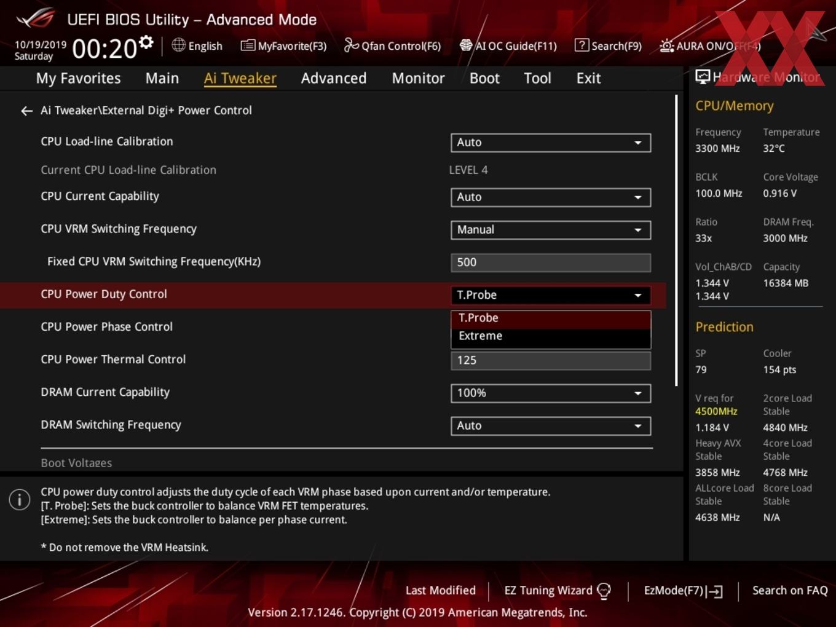This screenshot has width=836, height=627.
Task: Select CPU Power Phase Control row label
Action: click(106, 327)
